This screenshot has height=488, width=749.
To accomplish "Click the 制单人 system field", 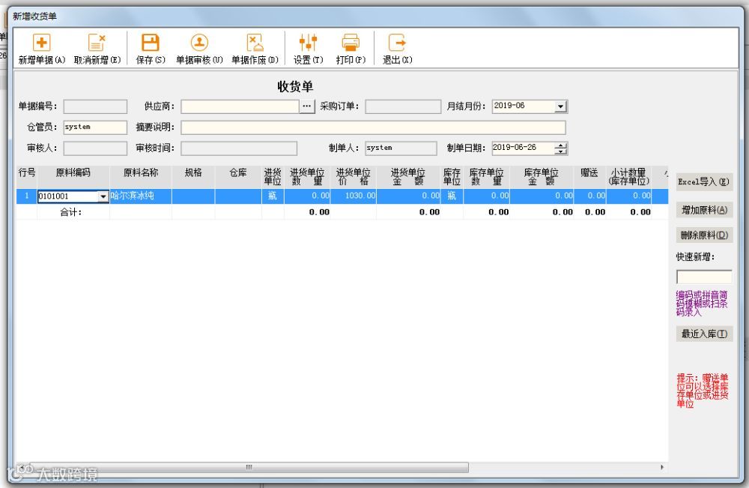I will point(401,148).
